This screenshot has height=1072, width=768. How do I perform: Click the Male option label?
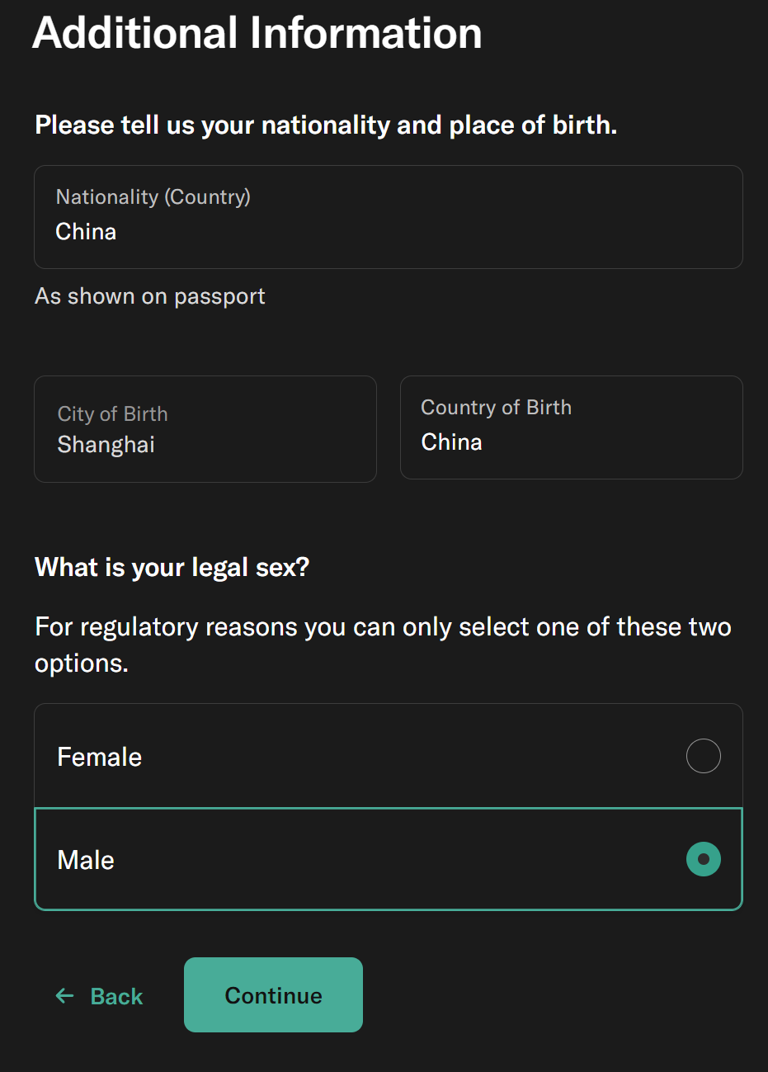pyautogui.click(x=86, y=860)
